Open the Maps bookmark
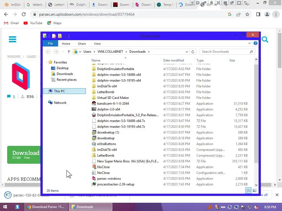Screen dimensions: 282x211 tap(54, 23)
